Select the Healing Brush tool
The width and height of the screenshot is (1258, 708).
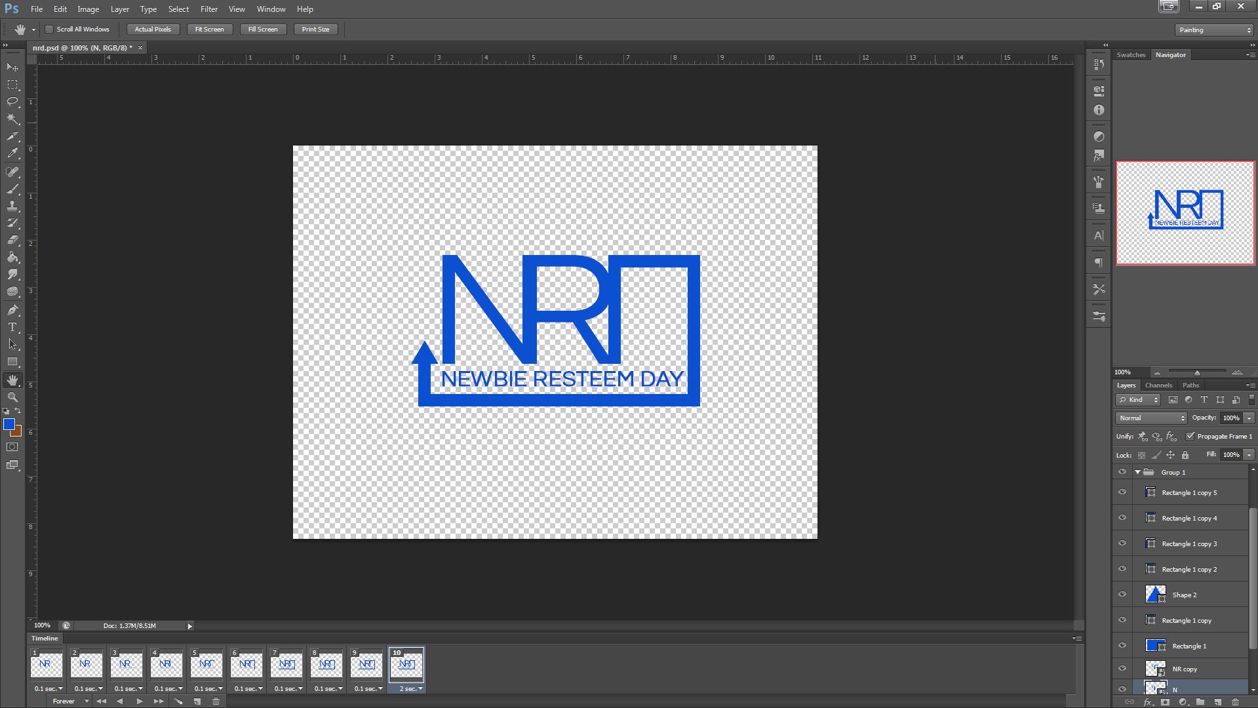pyautogui.click(x=12, y=172)
